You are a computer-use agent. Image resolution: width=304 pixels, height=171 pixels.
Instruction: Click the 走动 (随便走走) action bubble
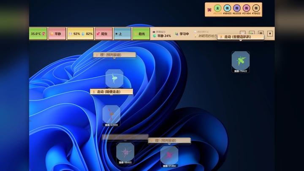point(111,92)
